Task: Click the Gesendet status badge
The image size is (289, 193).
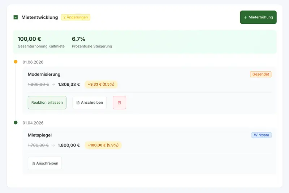Action: pyautogui.click(x=260, y=74)
